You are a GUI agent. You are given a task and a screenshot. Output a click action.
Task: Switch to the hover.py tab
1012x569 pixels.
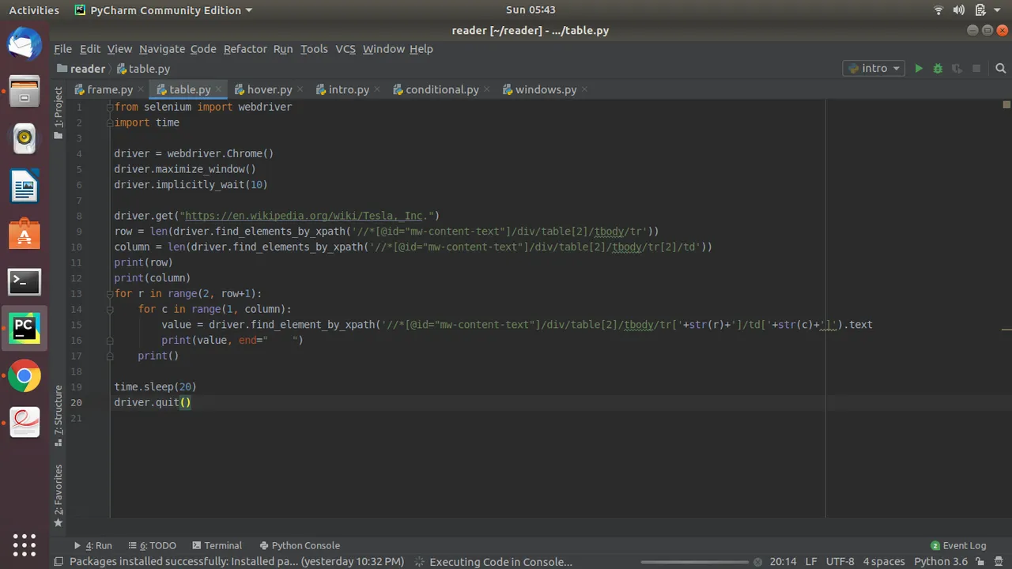click(270, 89)
